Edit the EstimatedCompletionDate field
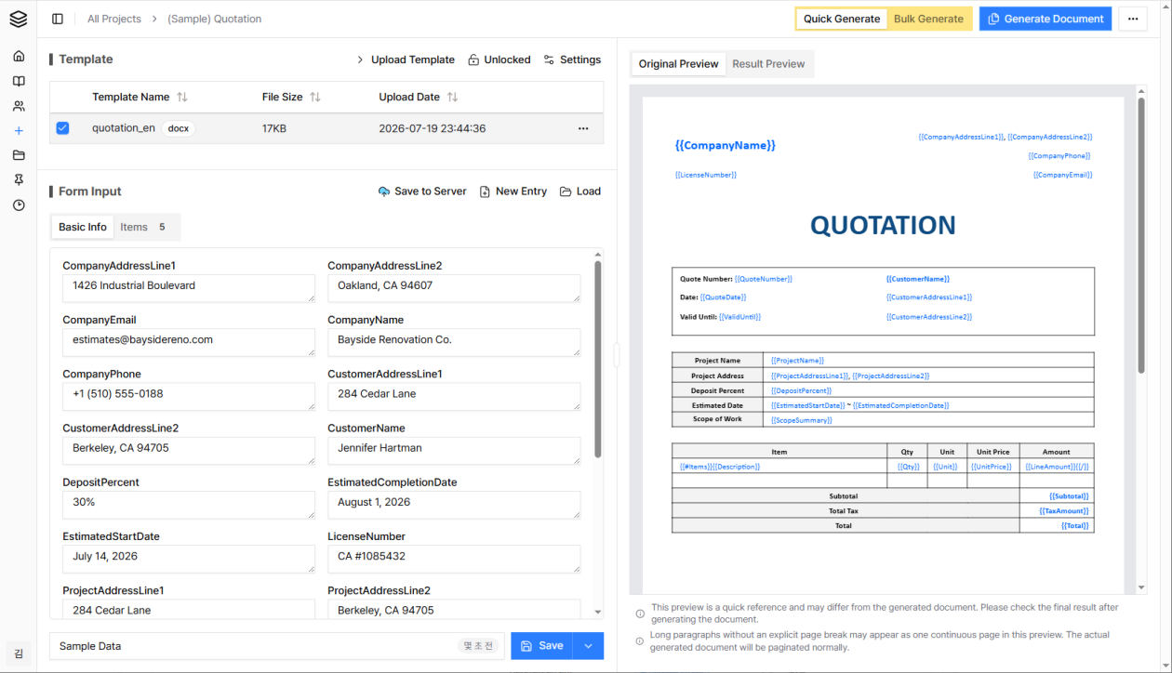 tap(454, 505)
